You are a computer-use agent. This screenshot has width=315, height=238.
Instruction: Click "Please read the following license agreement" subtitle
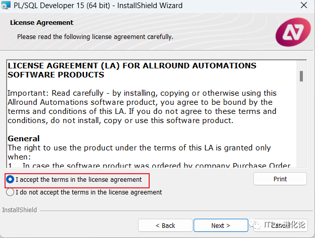[x=95, y=37]
